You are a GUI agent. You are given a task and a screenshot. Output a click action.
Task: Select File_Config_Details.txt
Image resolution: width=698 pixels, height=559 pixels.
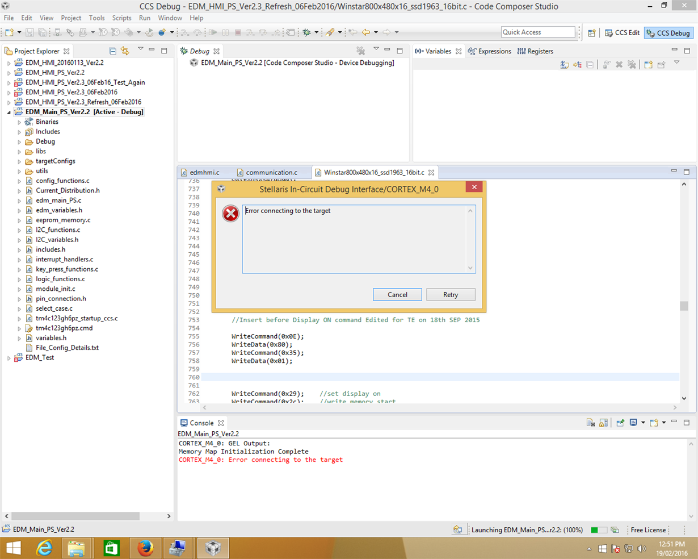67,348
